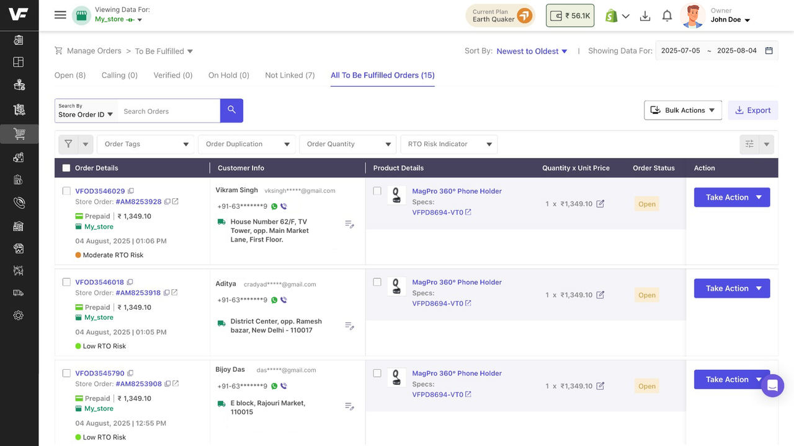Open the John Doe owner account dropdown
The image size is (794, 446).
pos(731,20)
